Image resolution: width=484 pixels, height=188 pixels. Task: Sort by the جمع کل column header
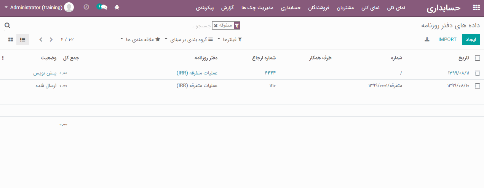[70, 58]
